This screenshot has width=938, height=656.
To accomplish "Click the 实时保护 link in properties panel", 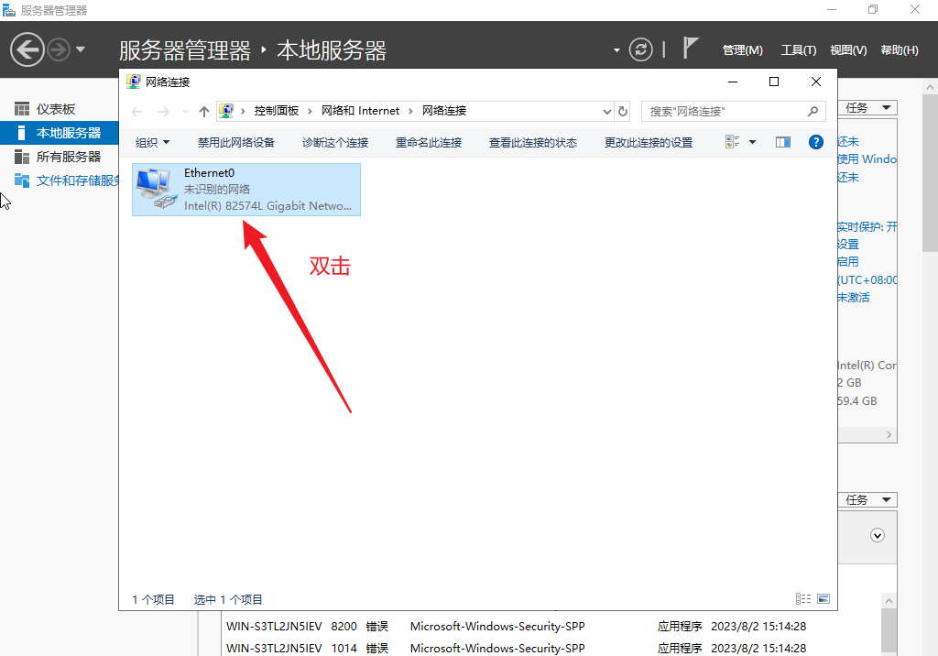I will tap(867, 227).
